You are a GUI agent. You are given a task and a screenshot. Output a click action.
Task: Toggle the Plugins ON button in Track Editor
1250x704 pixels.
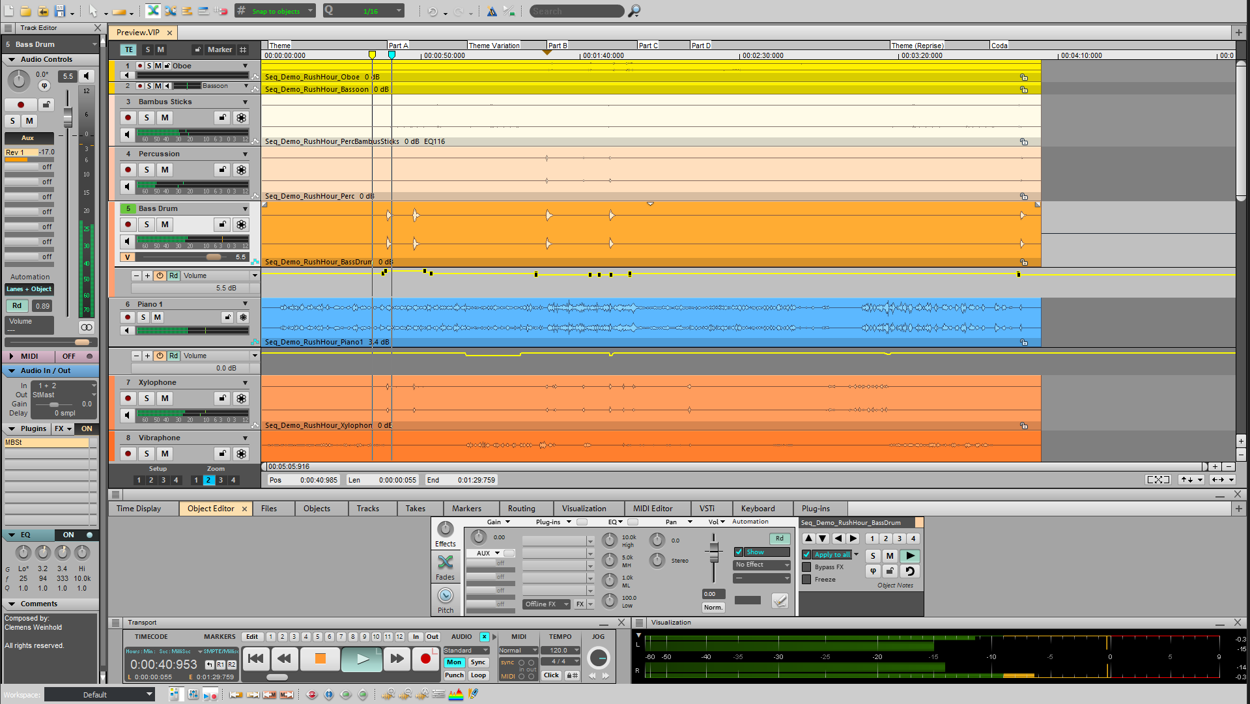pyautogui.click(x=87, y=429)
